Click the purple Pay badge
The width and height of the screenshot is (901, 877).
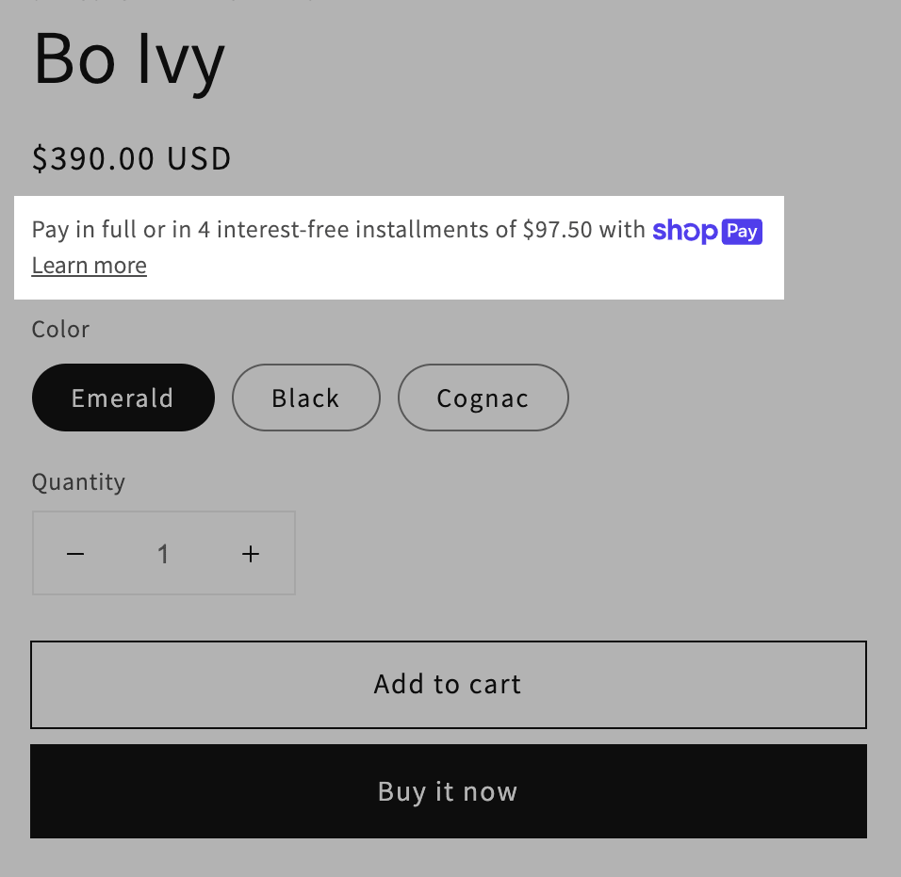[x=742, y=231]
